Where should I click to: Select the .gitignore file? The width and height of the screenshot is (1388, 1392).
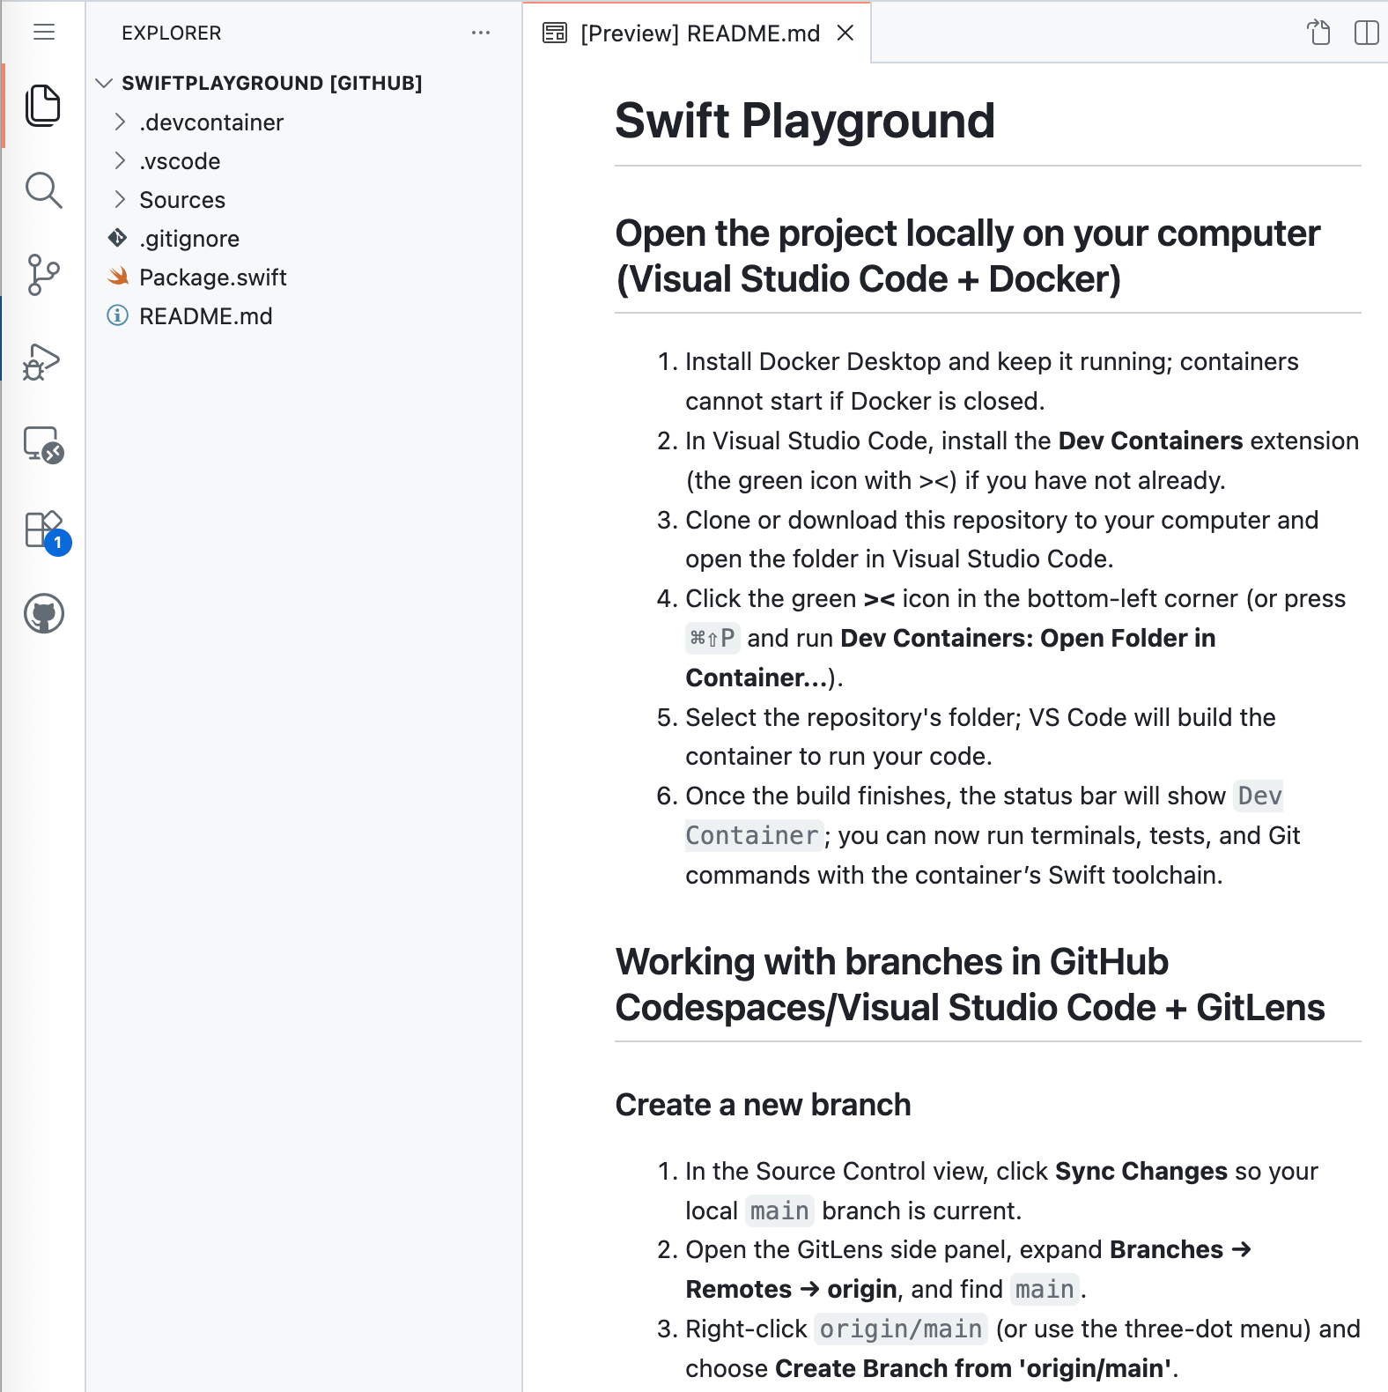(x=305, y=238)
